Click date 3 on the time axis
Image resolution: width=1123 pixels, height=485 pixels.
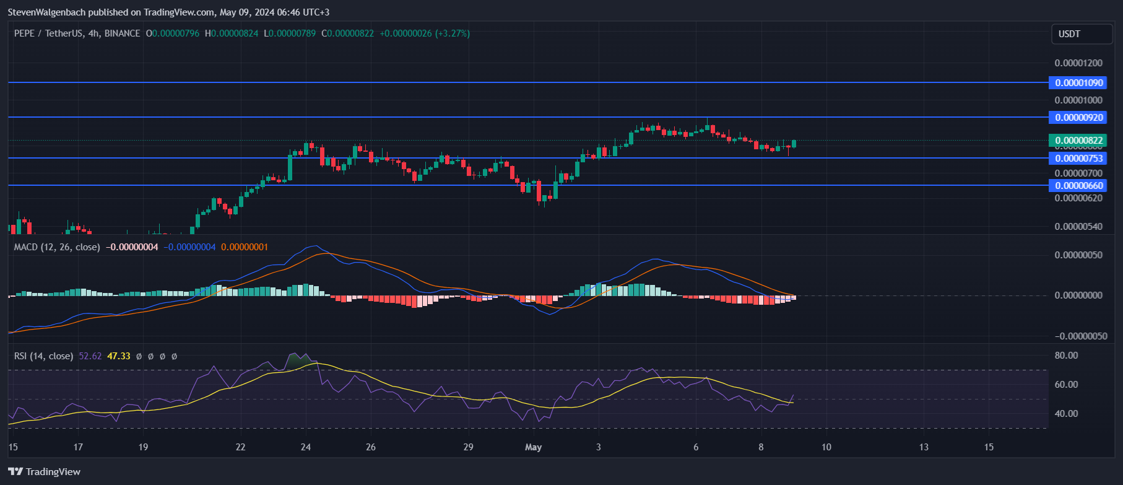click(598, 447)
